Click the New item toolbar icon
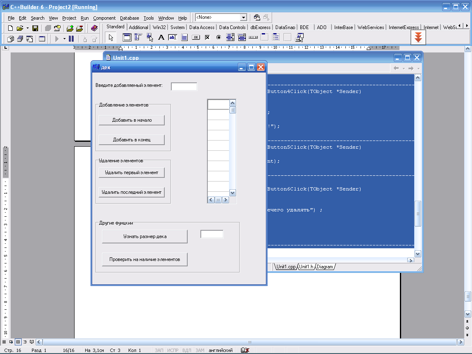Image resolution: width=472 pixels, height=354 pixels. (11, 28)
